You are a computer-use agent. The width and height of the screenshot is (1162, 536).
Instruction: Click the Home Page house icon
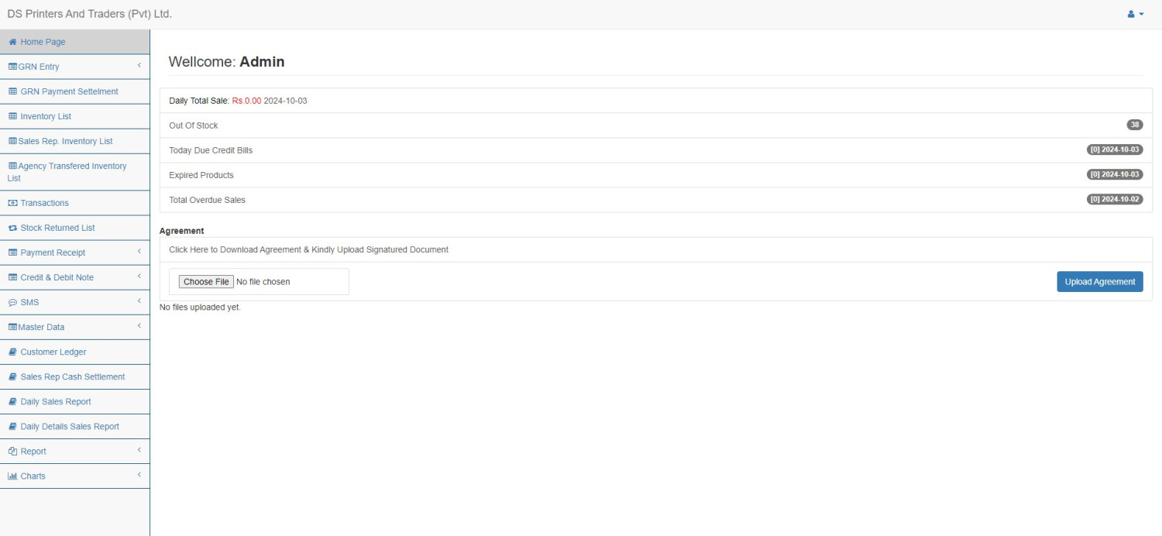pos(12,41)
